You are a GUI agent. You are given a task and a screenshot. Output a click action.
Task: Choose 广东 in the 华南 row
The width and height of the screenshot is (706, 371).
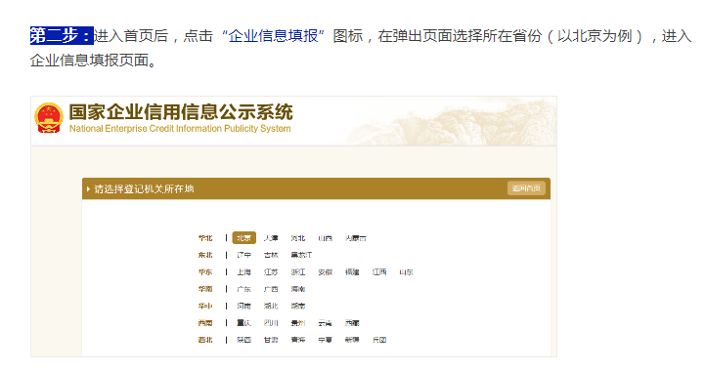(x=244, y=289)
